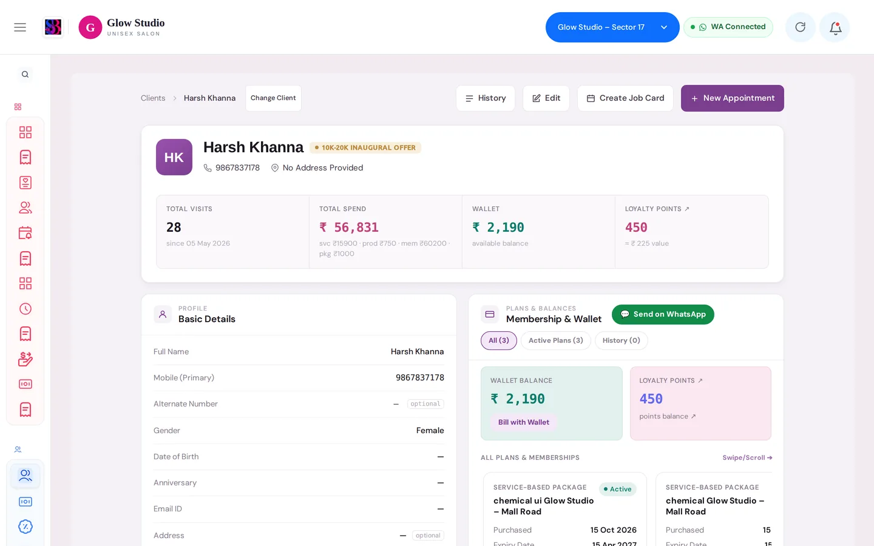Screen dimensions: 874x546
Task: Edit the client profile
Action: (546, 98)
